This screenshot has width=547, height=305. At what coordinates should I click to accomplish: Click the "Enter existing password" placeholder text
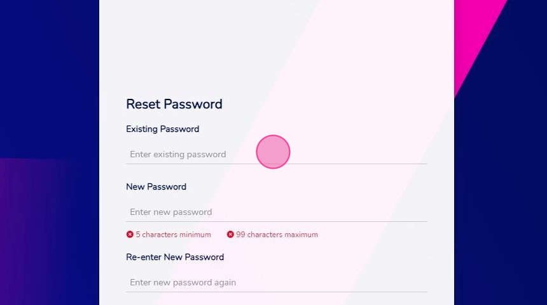(x=178, y=155)
